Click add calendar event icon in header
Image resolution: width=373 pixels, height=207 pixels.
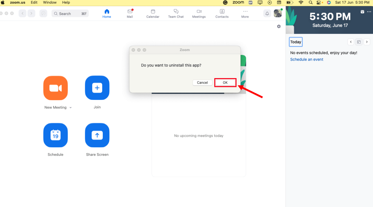[363, 12]
